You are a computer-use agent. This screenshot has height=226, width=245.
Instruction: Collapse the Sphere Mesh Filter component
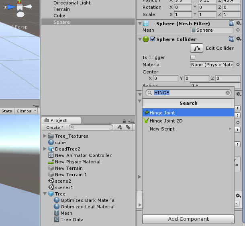tap(140, 24)
